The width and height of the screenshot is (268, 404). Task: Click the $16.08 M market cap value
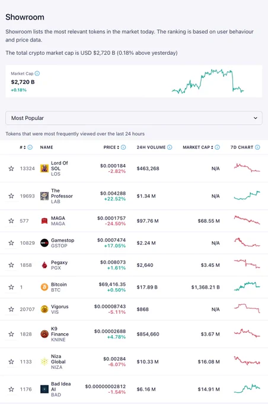pyautogui.click(x=209, y=362)
